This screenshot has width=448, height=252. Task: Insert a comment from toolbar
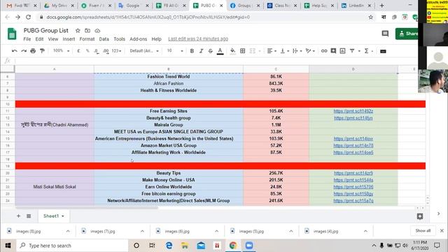pyautogui.click(x=333, y=51)
